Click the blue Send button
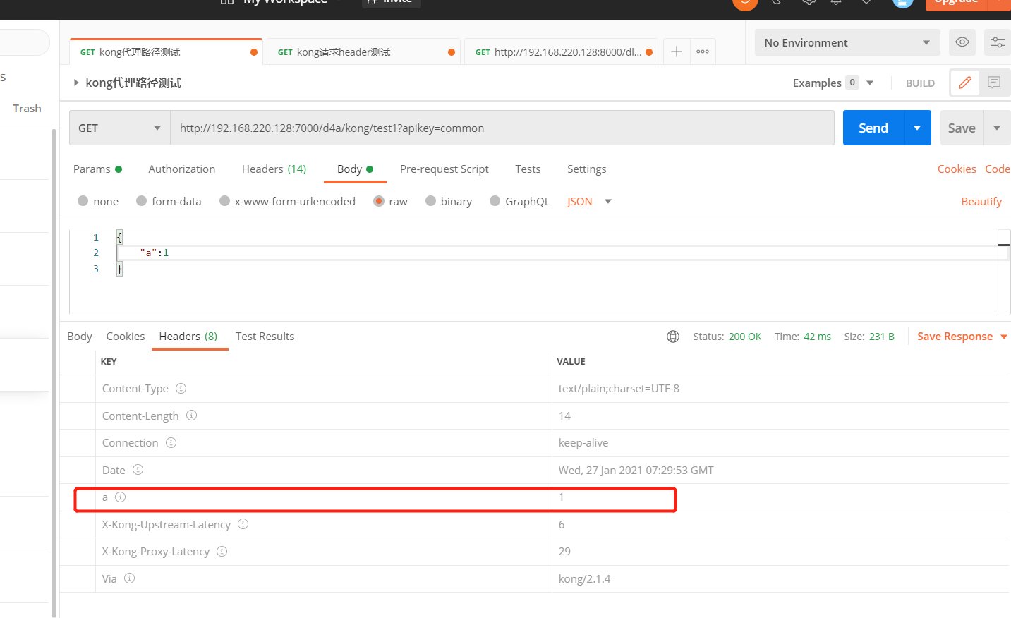Viewport: 1011px width, 618px height. [873, 128]
